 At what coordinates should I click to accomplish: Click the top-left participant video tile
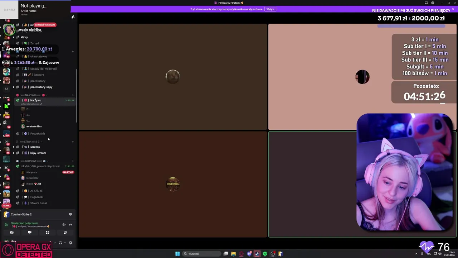coord(173,77)
